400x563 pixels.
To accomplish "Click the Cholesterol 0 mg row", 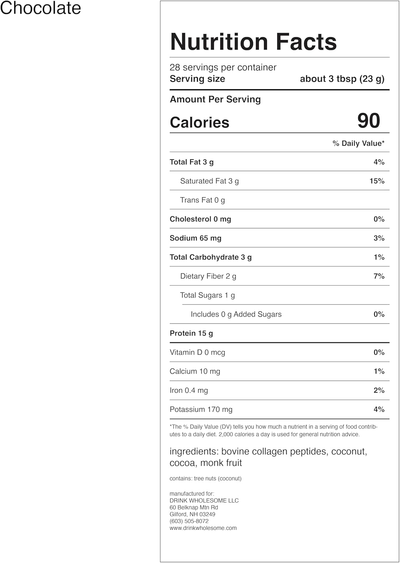I will (x=200, y=219).
